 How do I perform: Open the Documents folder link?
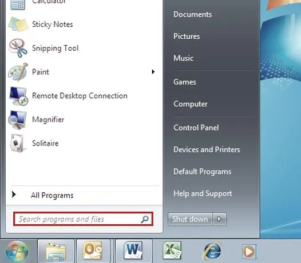point(192,14)
